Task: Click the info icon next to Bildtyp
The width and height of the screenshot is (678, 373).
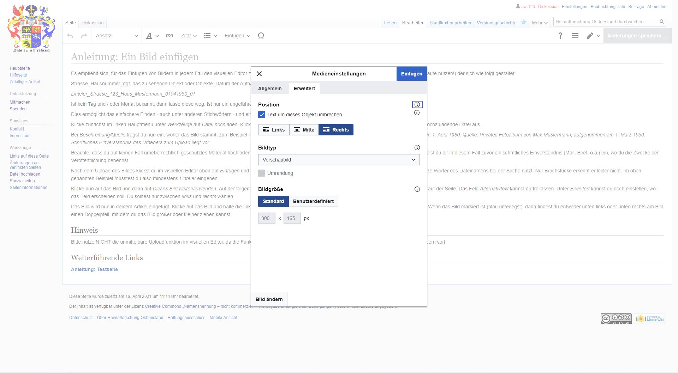Action: (417, 148)
